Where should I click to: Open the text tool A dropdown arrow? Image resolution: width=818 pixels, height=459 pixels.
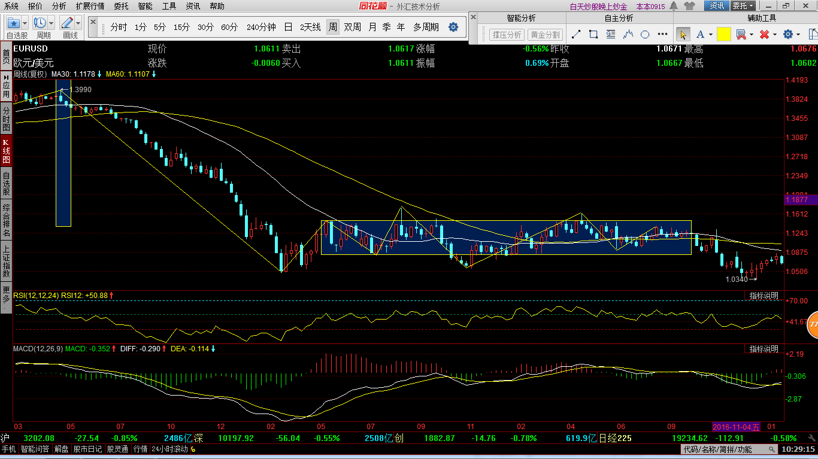click(711, 35)
